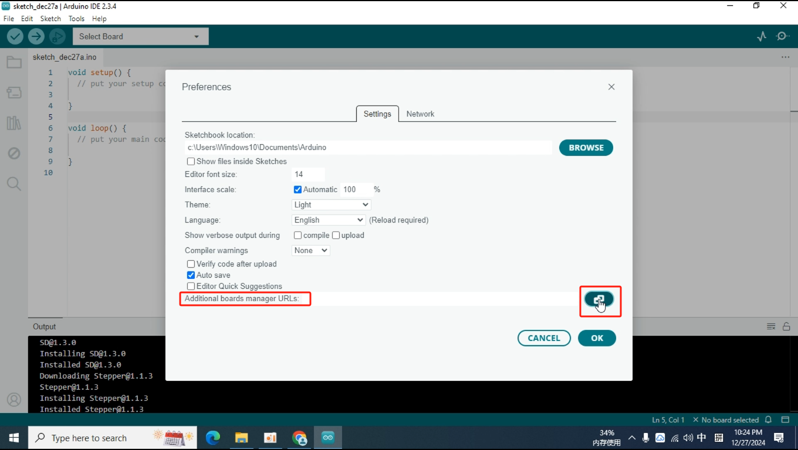This screenshot has height=450, width=798.
Task: Open the Language dropdown showing English
Action: click(x=329, y=220)
